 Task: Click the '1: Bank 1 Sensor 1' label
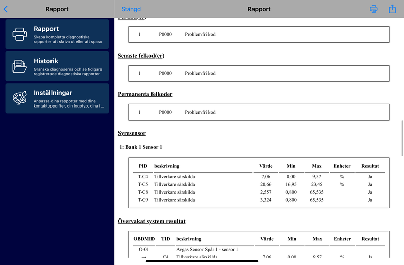click(x=141, y=147)
